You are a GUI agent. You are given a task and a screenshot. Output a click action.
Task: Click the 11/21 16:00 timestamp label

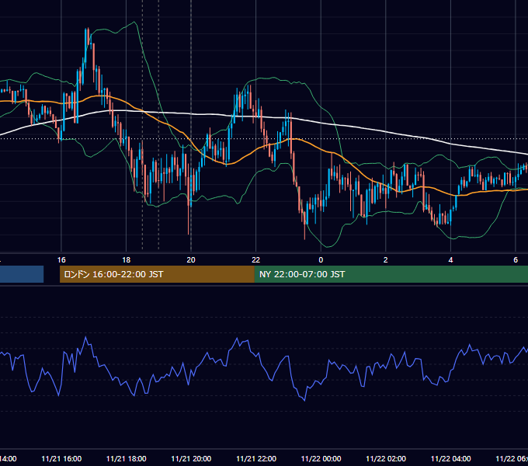61,458
